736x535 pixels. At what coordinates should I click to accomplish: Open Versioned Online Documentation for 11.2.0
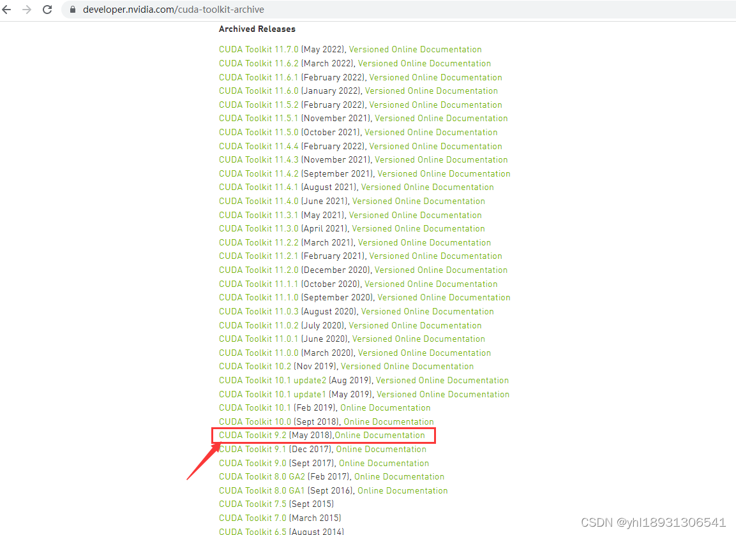(440, 270)
